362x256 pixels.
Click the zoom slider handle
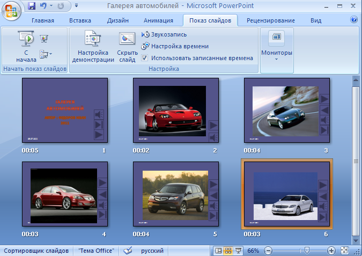(x=306, y=251)
